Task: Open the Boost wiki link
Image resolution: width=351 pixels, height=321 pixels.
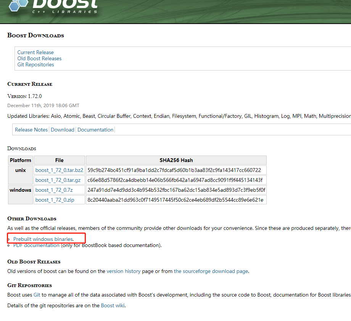Action: [113, 306]
